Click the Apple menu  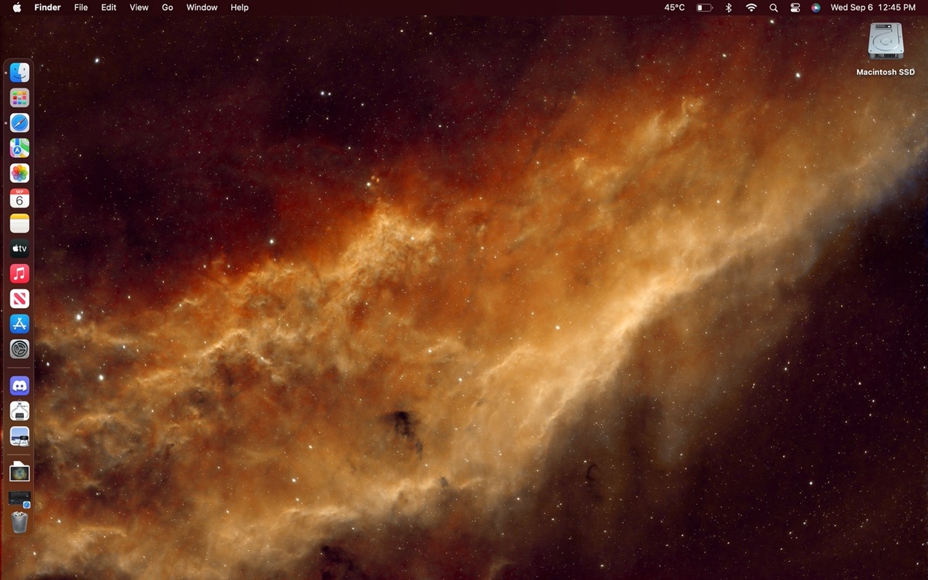coord(16,7)
